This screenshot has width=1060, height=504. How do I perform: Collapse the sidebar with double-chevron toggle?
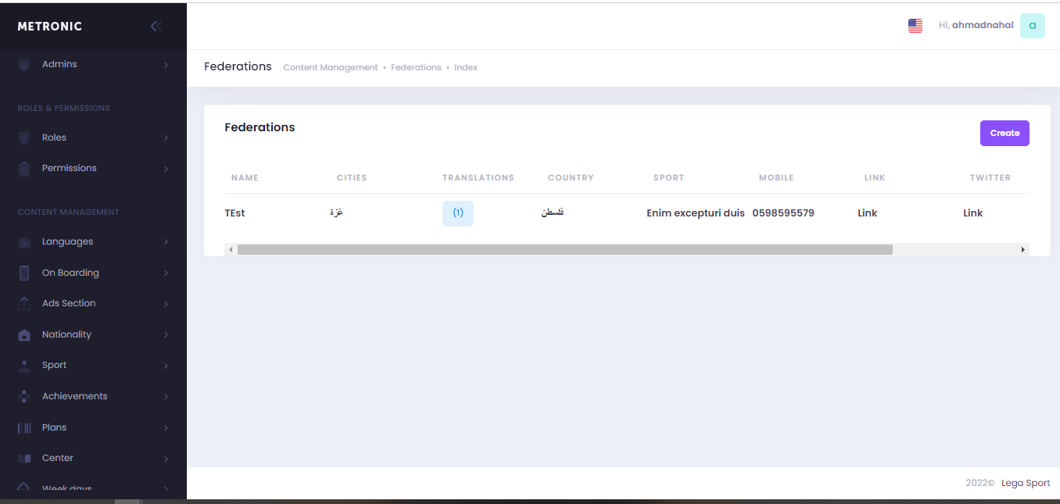click(156, 26)
